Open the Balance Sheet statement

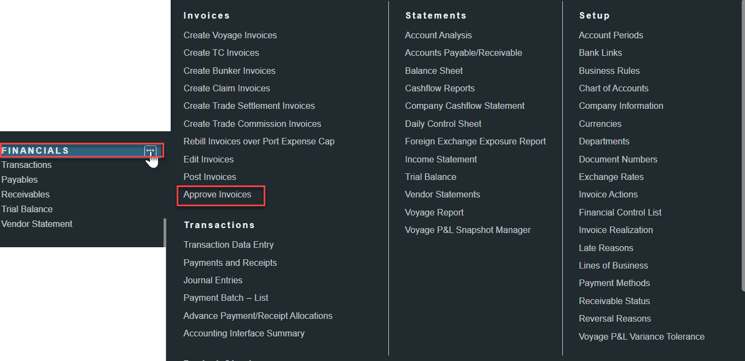coord(433,71)
